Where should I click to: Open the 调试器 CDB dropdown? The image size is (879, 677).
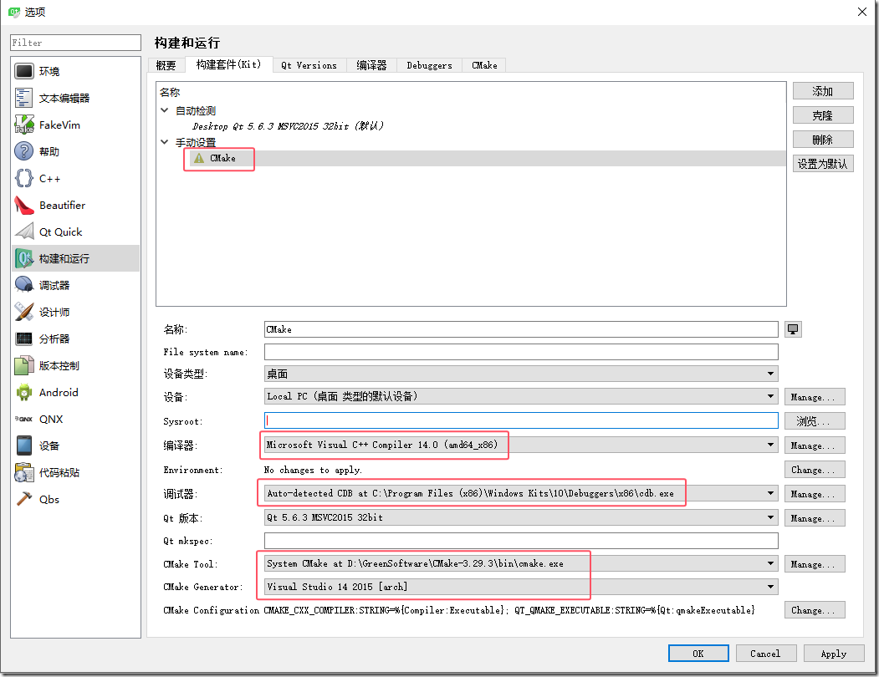(x=521, y=493)
